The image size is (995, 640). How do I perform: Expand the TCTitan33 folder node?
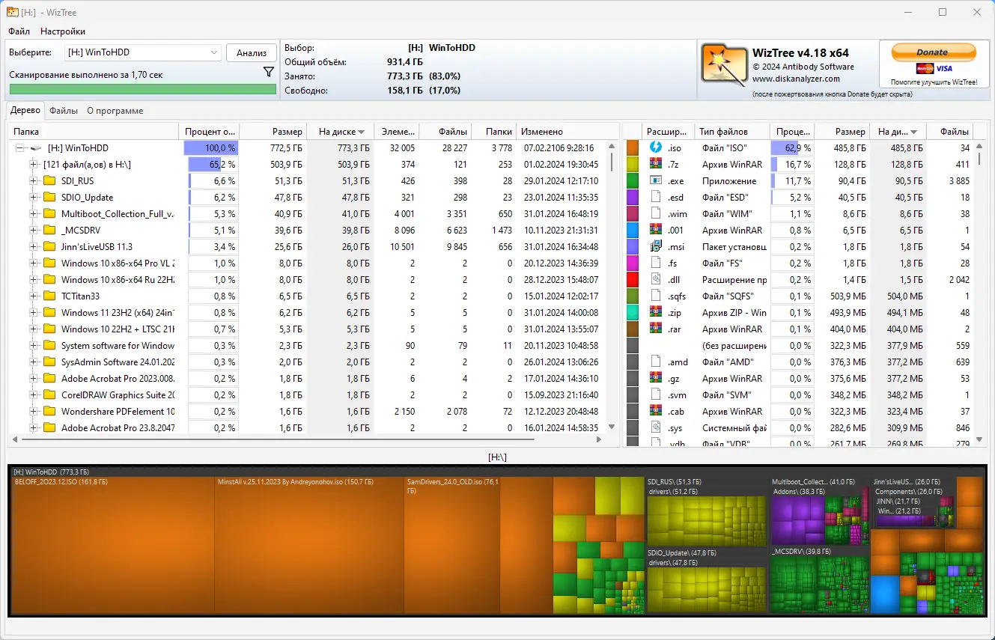click(x=33, y=296)
